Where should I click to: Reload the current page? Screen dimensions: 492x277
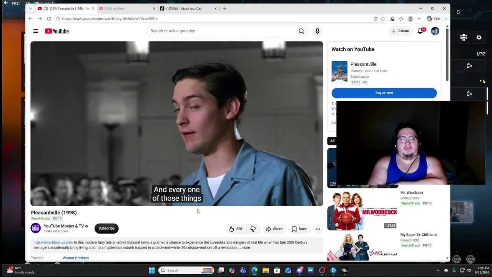tap(49, 19)
